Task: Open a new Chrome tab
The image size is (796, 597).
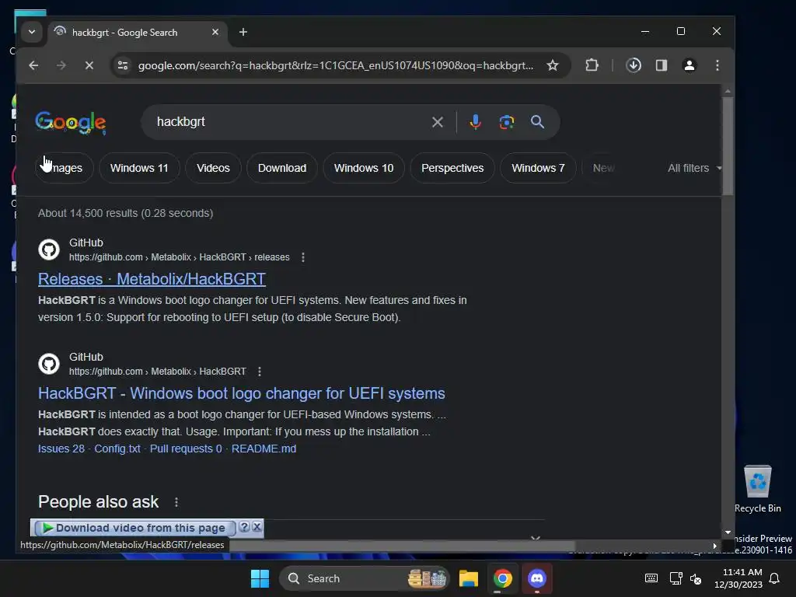Action: point(243,32)
